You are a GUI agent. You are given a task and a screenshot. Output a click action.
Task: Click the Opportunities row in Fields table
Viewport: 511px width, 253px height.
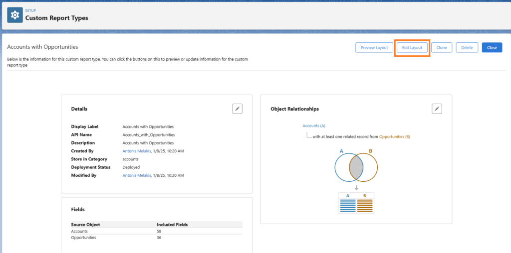tap(156, 238)
